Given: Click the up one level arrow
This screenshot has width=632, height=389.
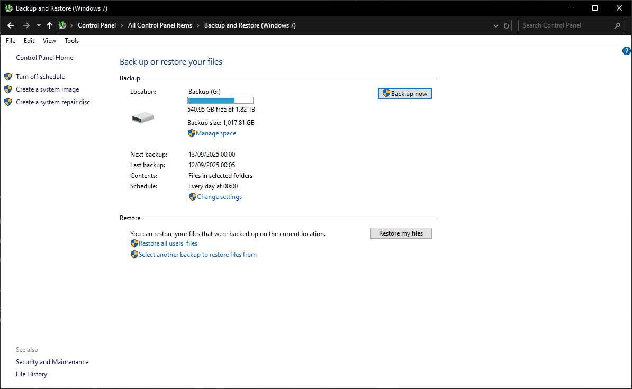Looking at the screenshot, I should 50,25.
